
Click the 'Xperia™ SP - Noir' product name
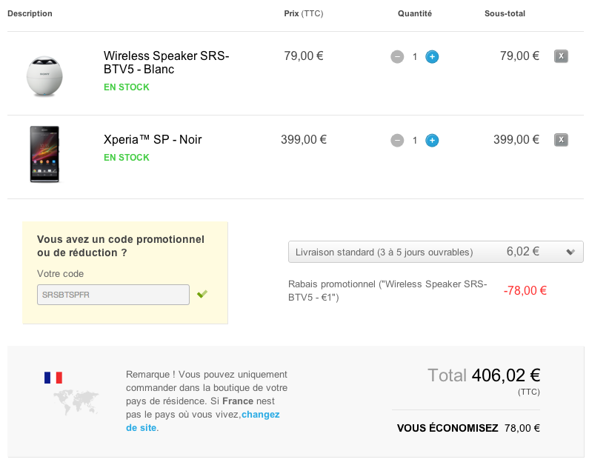[x=153, y=140]
